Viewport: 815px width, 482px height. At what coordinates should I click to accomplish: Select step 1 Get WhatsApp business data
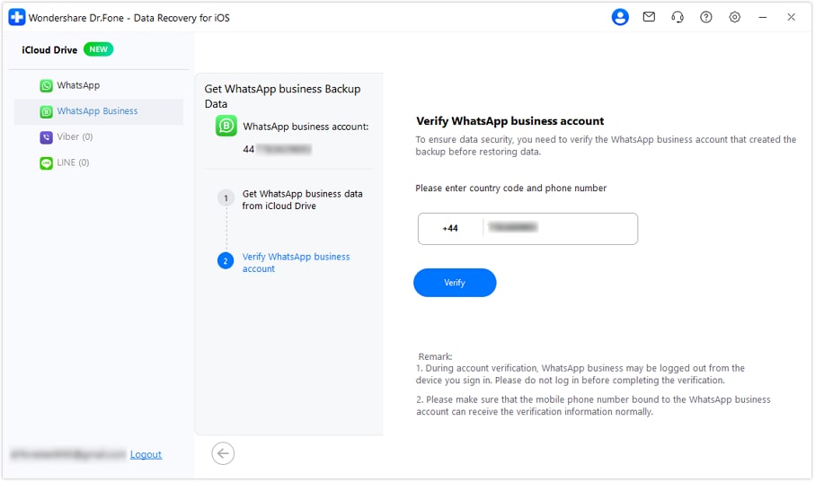pyautogui.click(x=302, y=199)
